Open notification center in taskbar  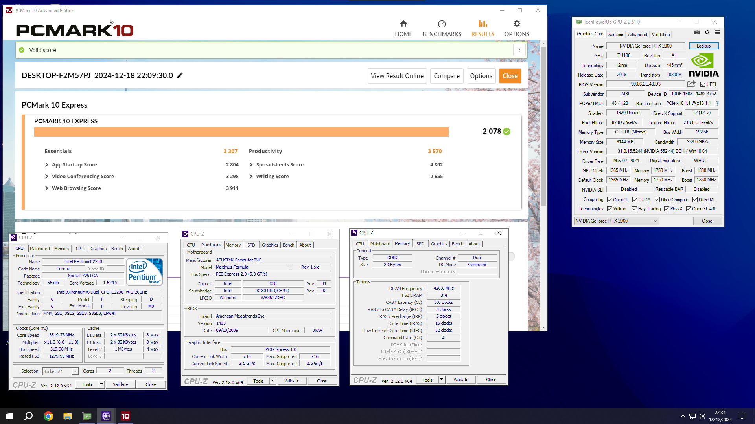tap(742, 416)
